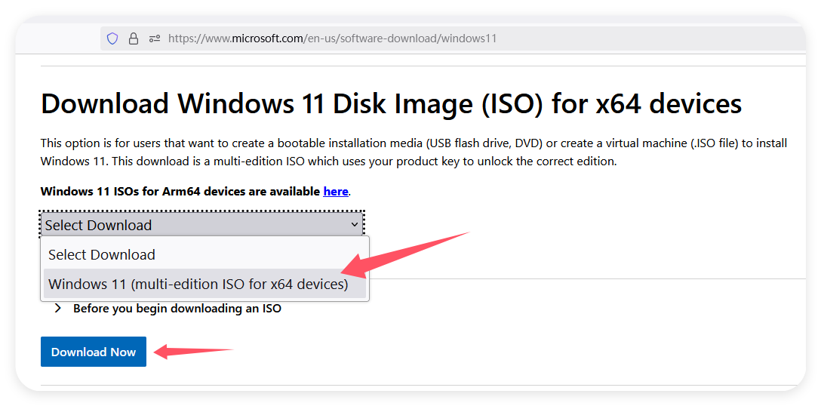Image resolution: width=821 pixels, height=406 pixels.
Task: Expand 'Before you begin downloading an ISO'
Action: [x=177, y=308]
